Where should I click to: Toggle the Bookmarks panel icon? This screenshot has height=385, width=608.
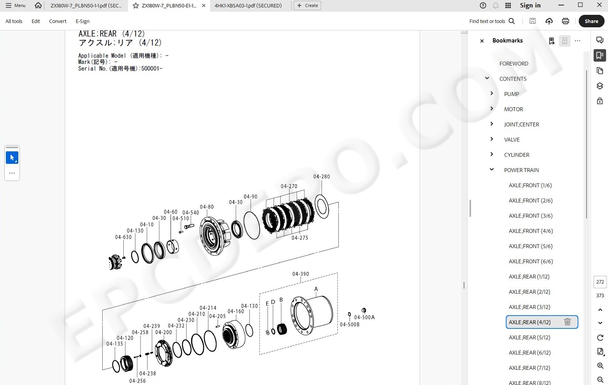[600, 55]
